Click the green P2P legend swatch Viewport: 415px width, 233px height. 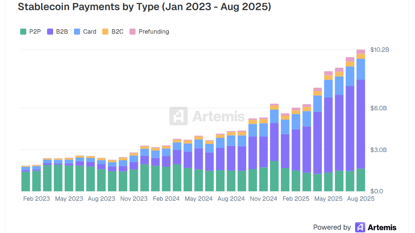pos(23,32)
